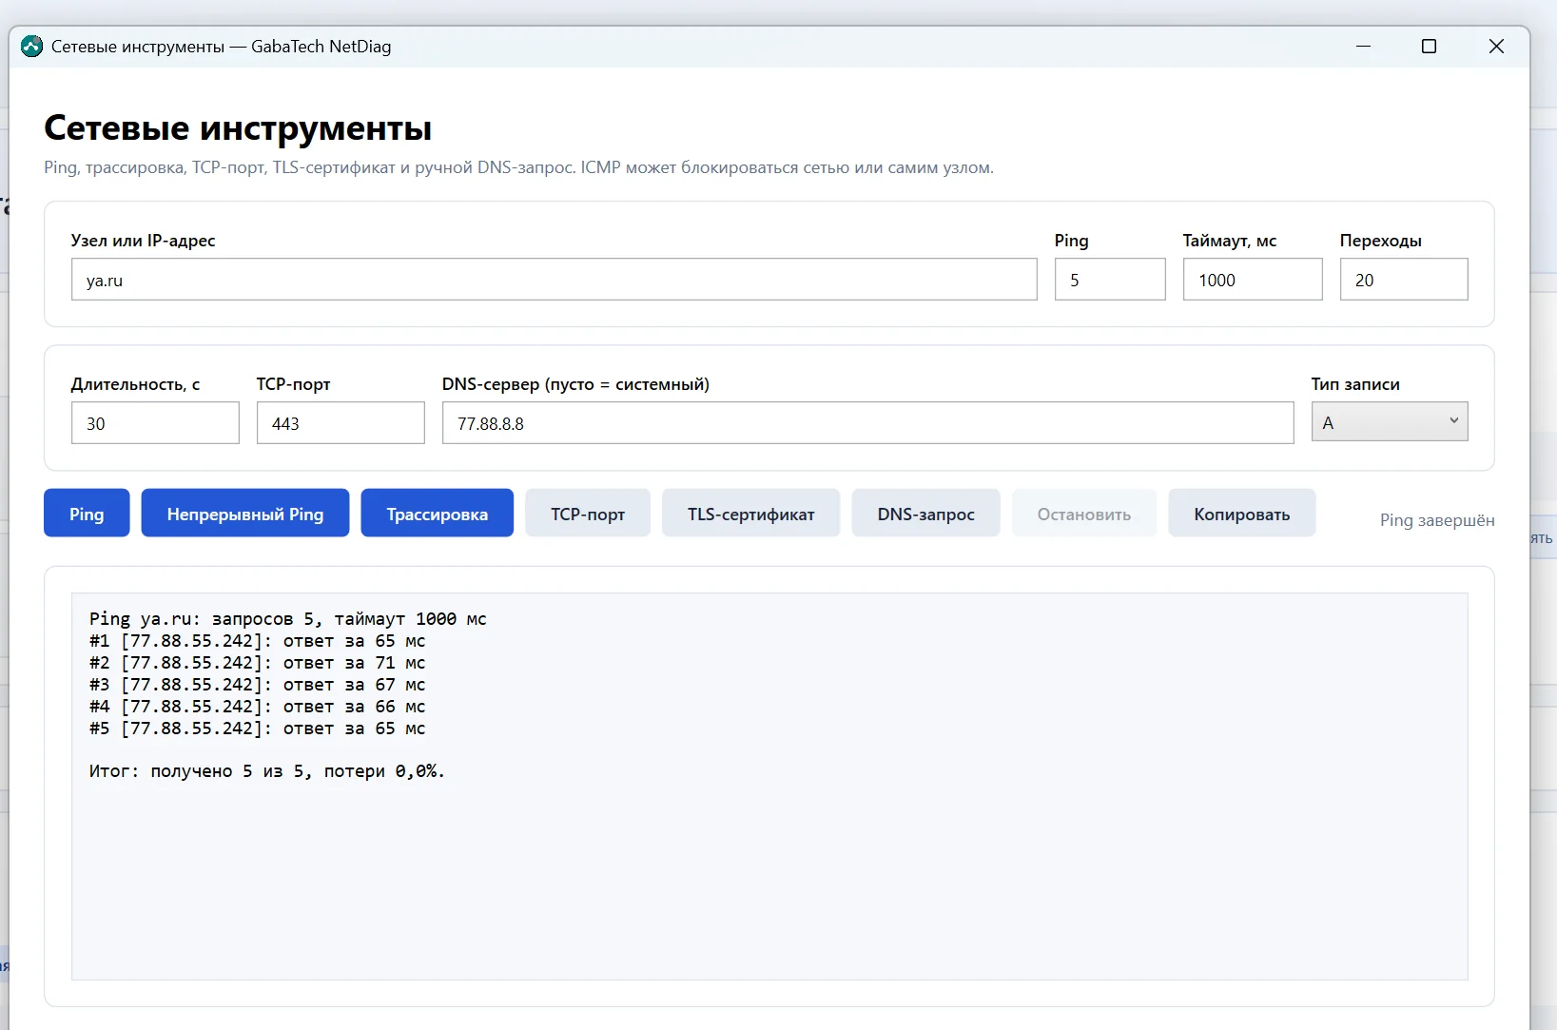Screen dimensions: 1557x1030
Task: Click the 'Узел или IP-адрес' label
Action: (144, 241)
